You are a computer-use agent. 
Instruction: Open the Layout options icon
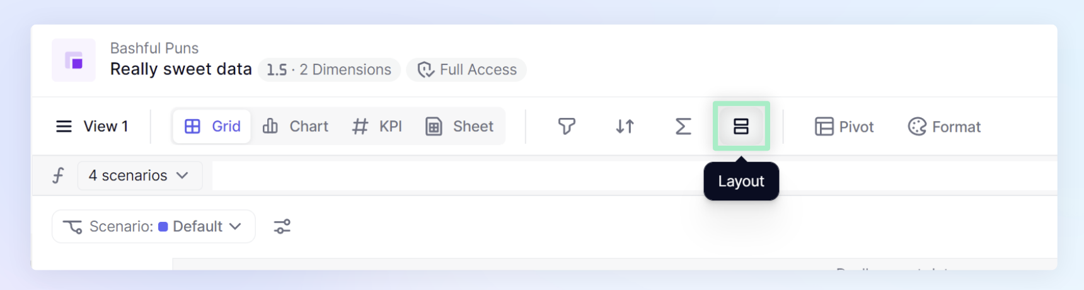click(741, 126)
